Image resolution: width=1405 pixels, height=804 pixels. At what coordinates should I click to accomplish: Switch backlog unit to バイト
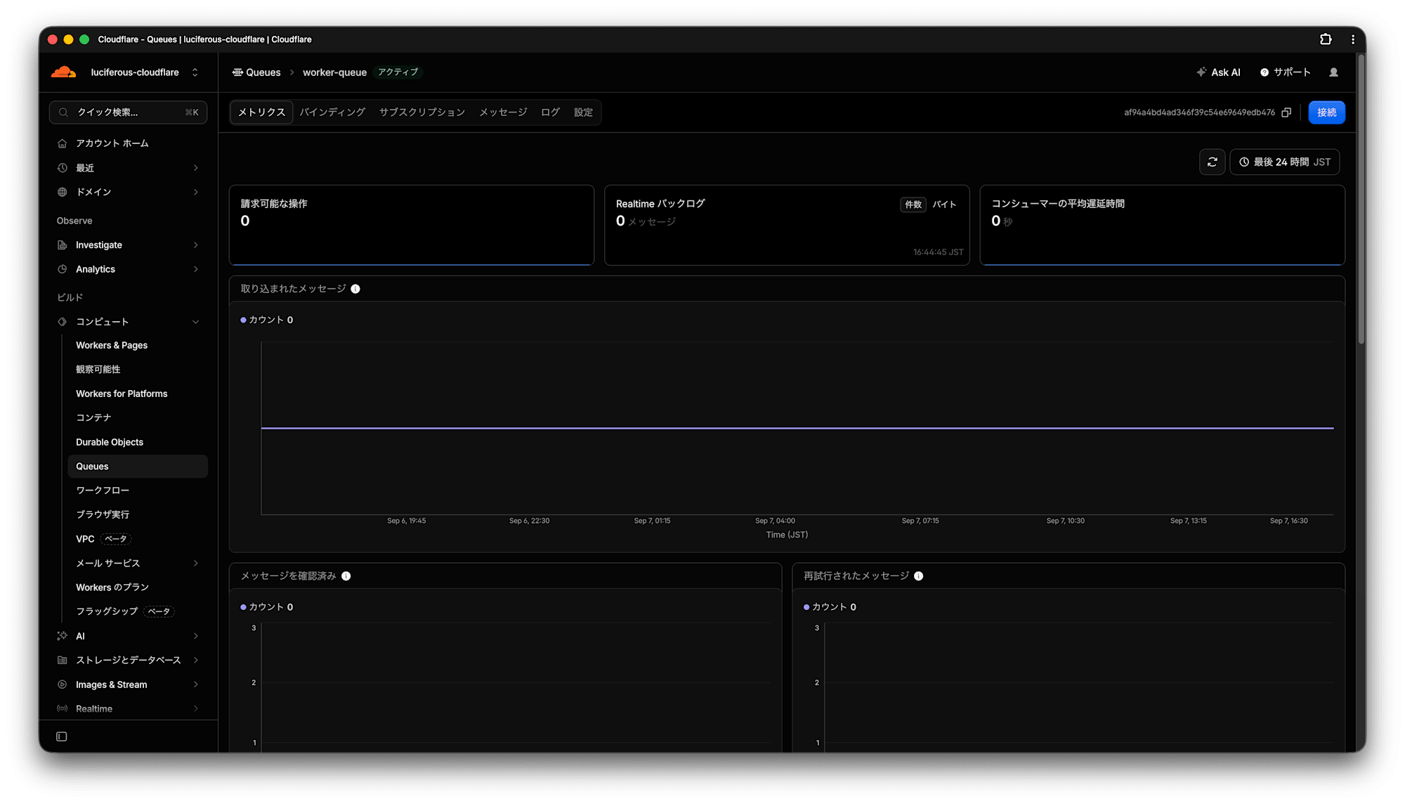[x=944, y=205]
